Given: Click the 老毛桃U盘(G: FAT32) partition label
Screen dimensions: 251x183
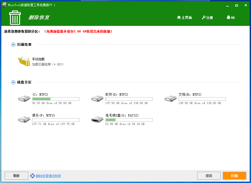Looking at the screenshot, I should (122, 116).
